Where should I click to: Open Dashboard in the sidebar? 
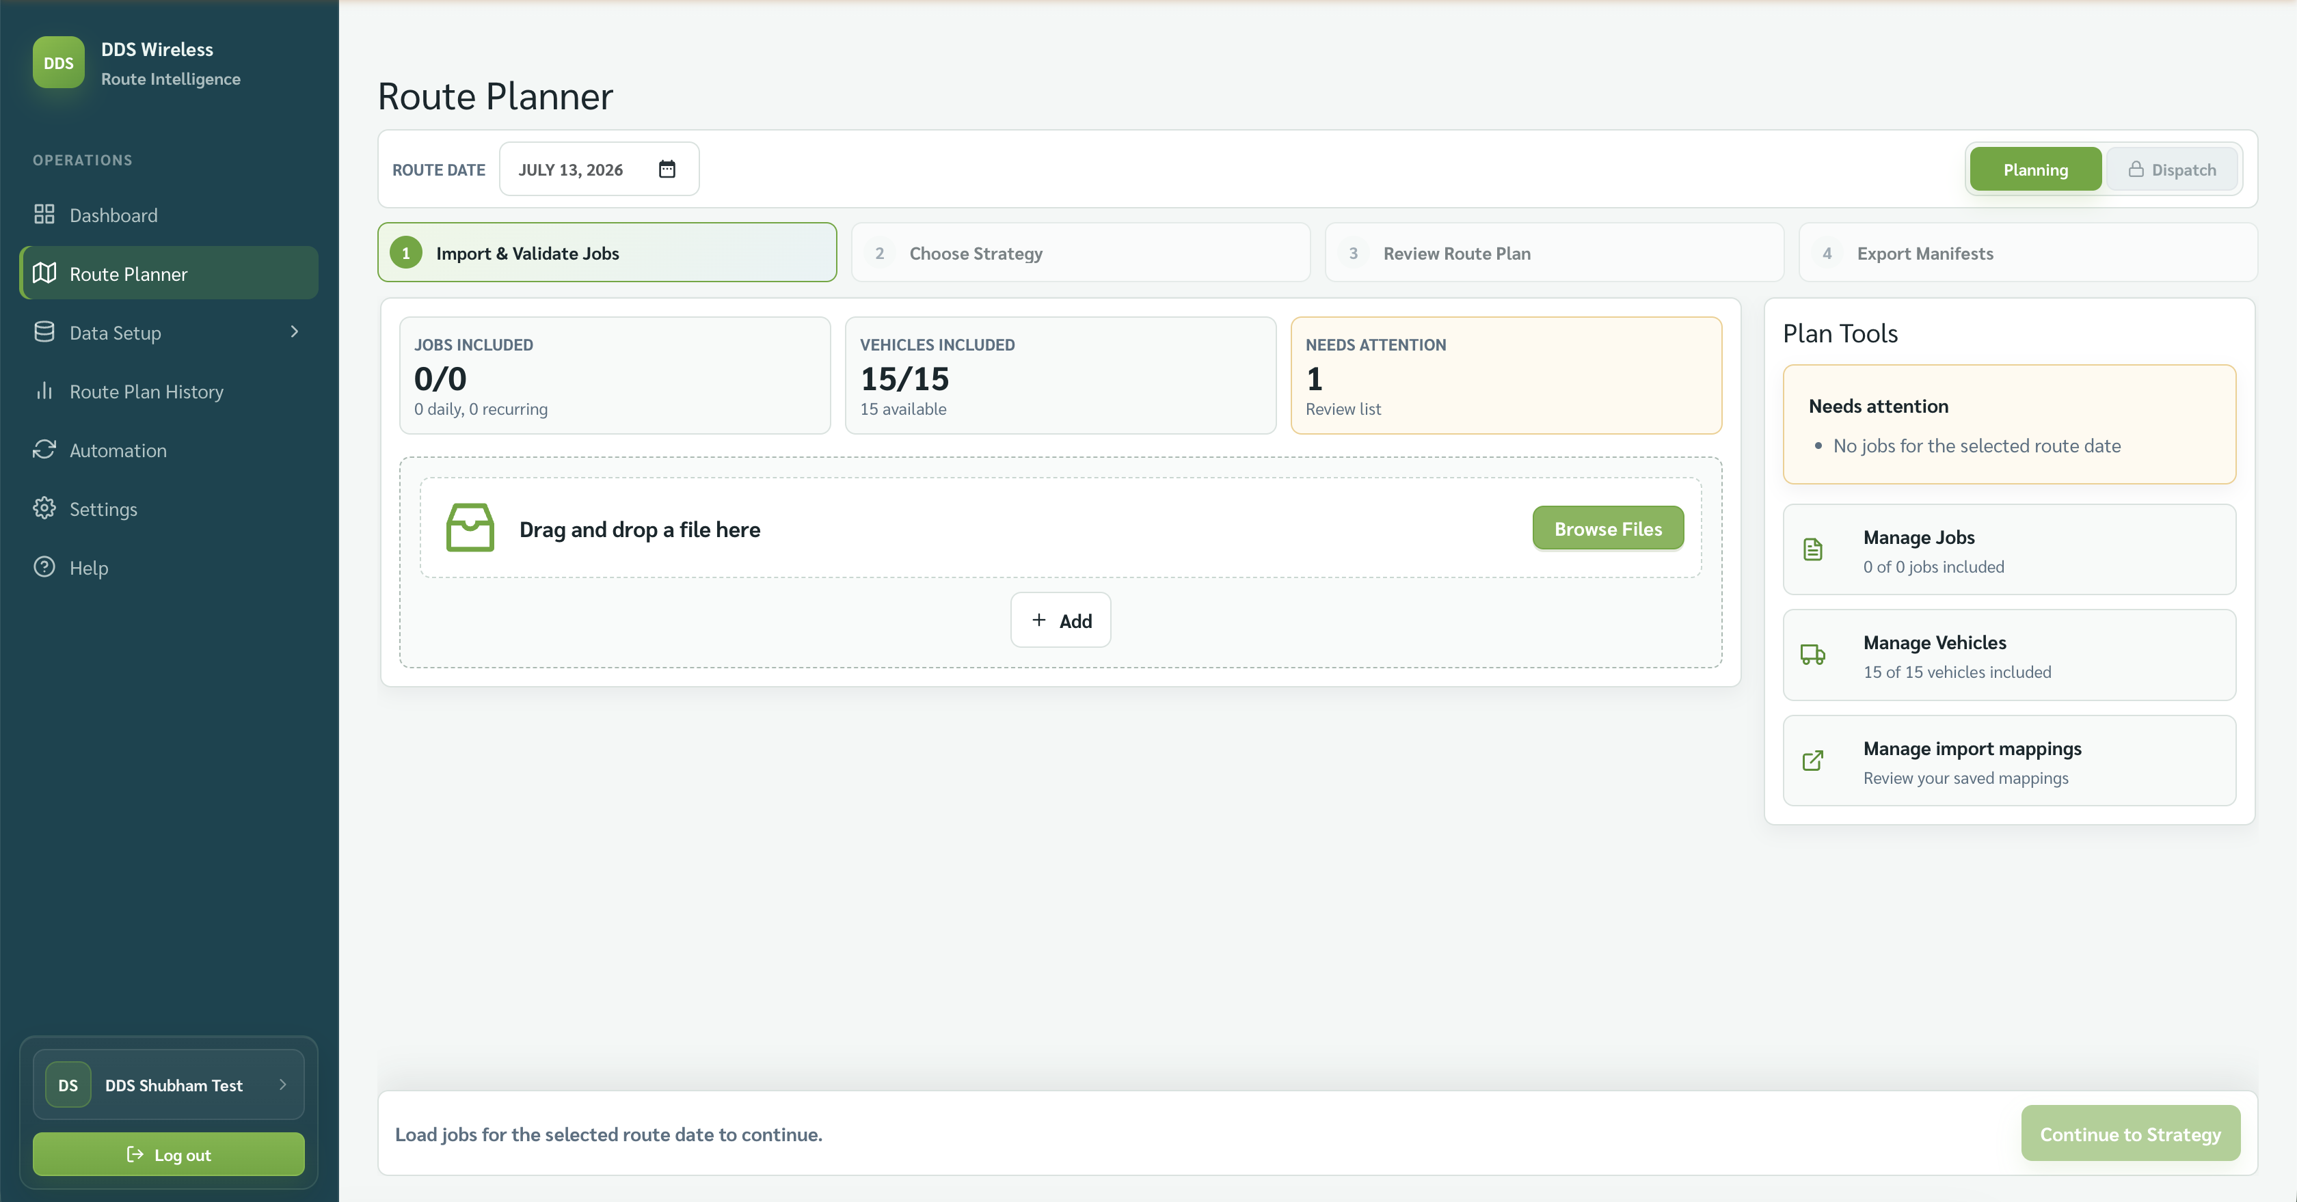pyautogui.click(x=169, y=214)
